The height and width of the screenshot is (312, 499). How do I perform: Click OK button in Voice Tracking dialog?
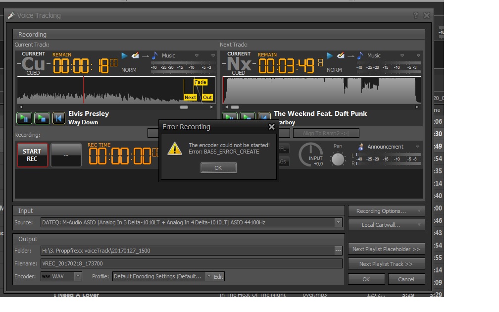point(366,279)
